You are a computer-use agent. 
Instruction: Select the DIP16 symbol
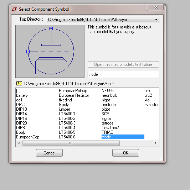pos(21,118)
